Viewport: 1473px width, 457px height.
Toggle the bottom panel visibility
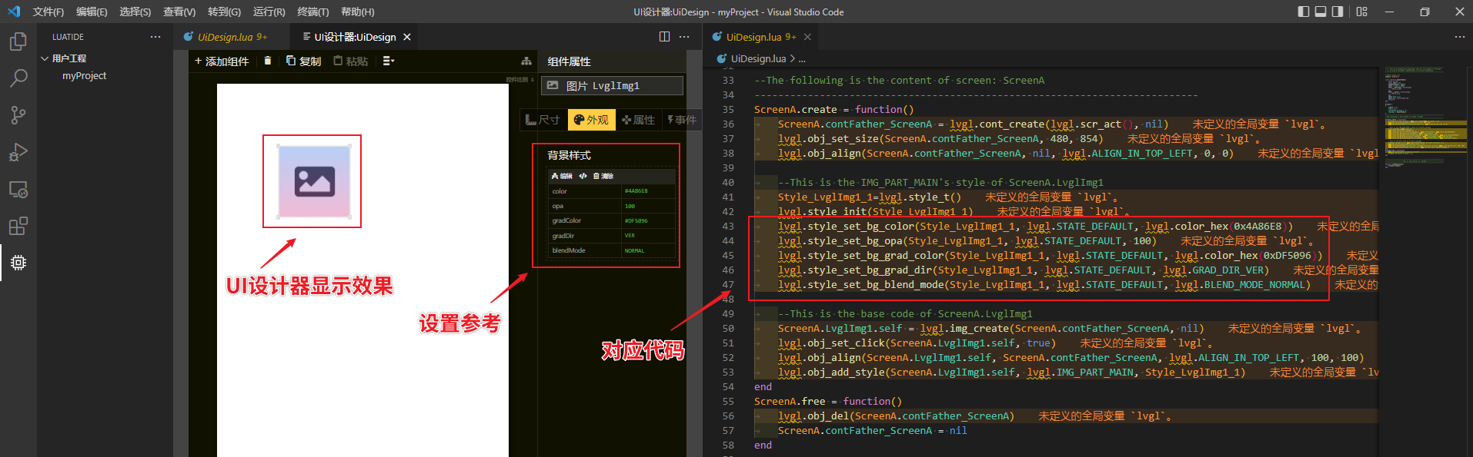tap(1321, 12)
